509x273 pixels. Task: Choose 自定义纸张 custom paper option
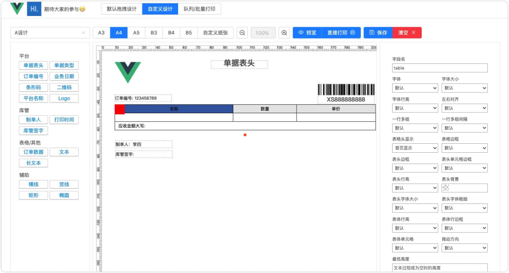(x=215, y=33)
